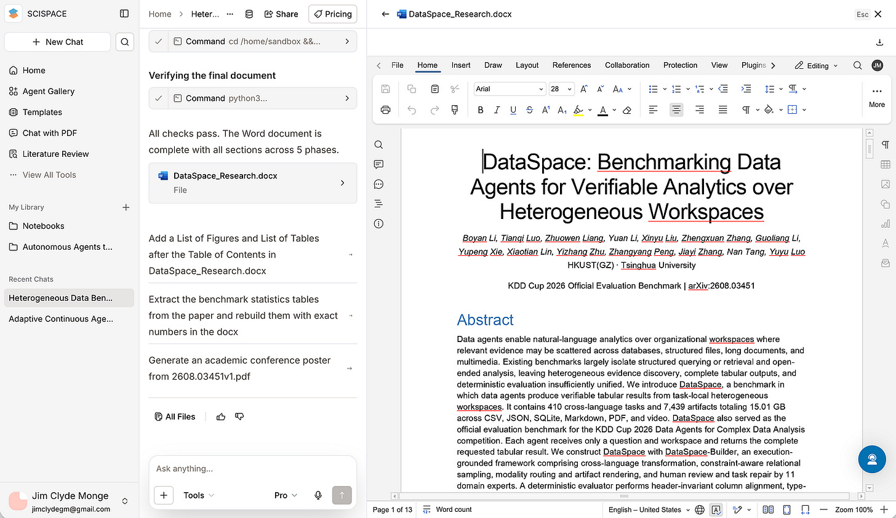Open the File tab in the ribbon

398,65
